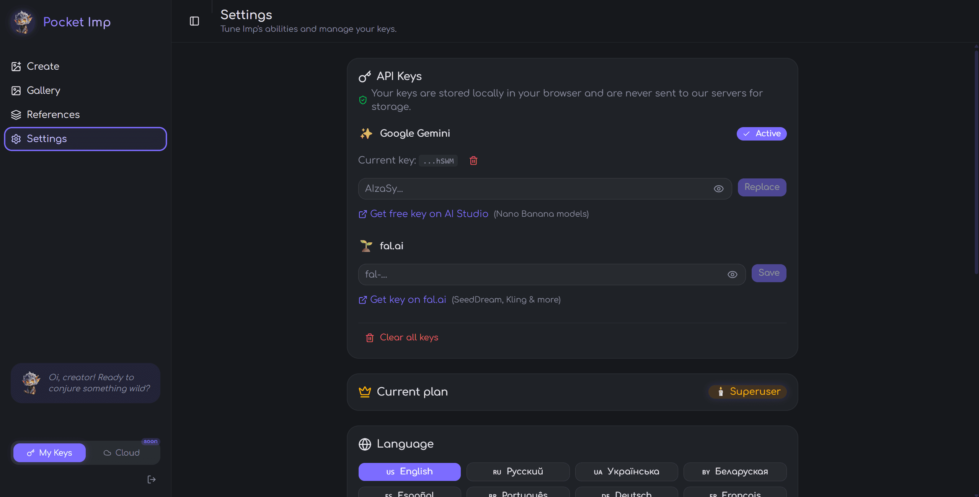Click the Active status badge

761,134
